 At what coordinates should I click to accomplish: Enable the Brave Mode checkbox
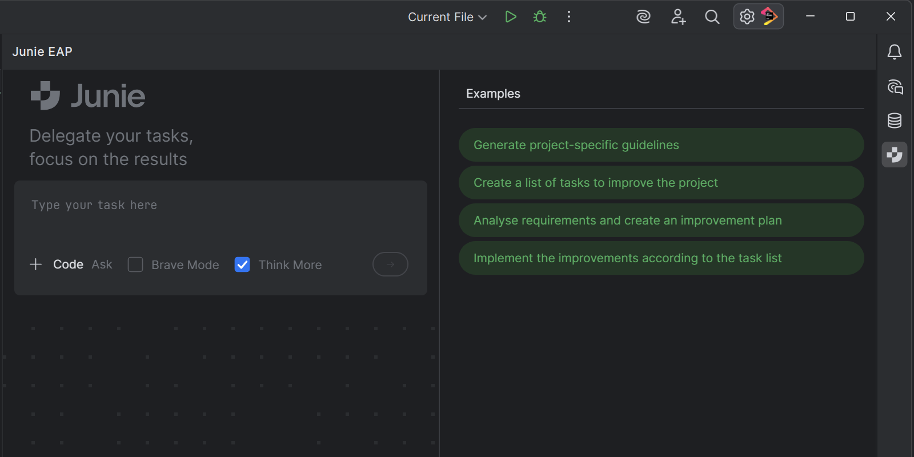(135, 264)
